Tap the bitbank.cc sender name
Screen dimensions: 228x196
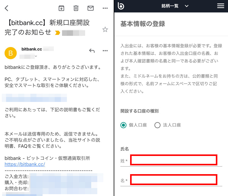pyautogui.click(x=32, y=49)
